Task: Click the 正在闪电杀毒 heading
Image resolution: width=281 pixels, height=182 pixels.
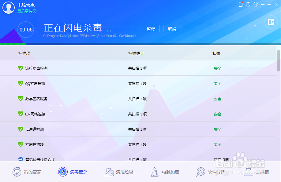Action: tap(78, 28)
